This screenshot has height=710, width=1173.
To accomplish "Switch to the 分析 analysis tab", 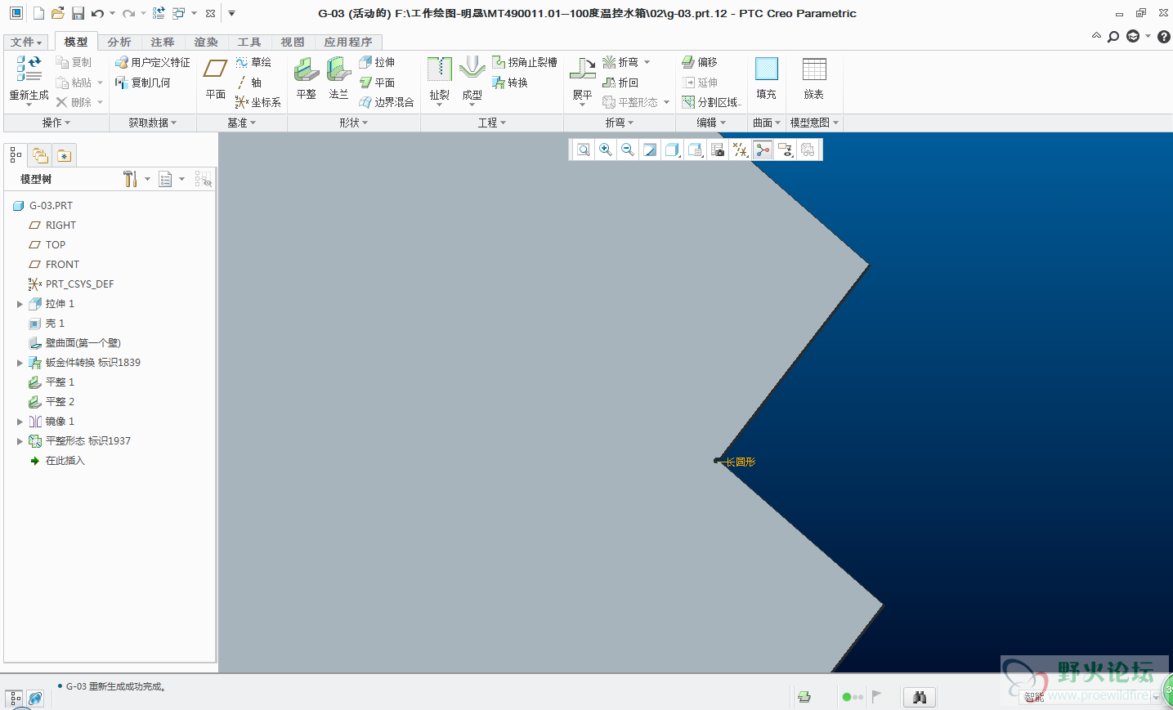I will tap(119, 42).
